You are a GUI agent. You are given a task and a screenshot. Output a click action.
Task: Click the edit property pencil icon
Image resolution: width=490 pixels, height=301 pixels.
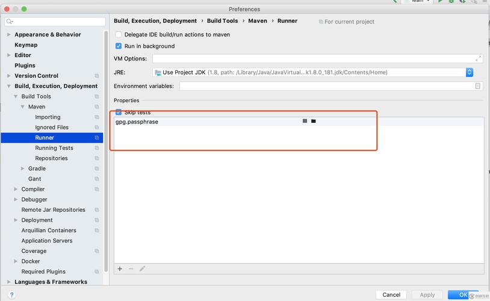pos(143,269)
